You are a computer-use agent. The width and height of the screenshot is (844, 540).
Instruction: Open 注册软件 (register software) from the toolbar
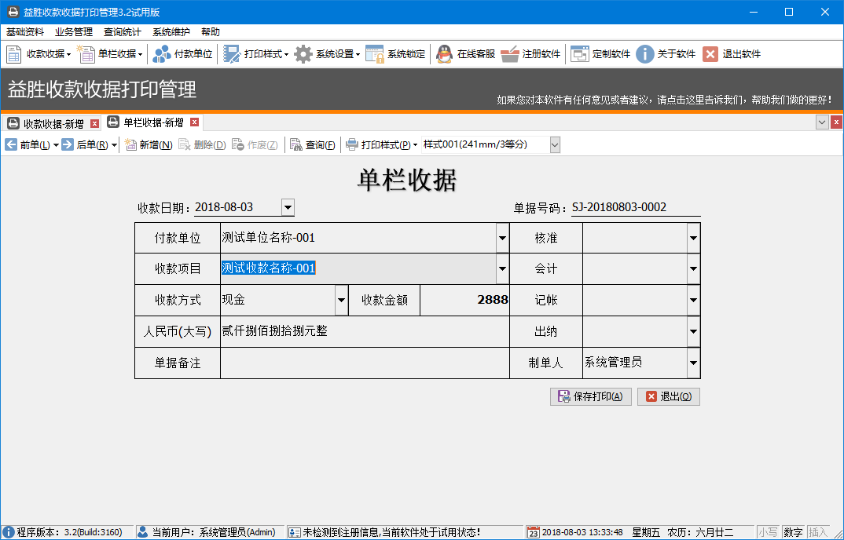510,54
